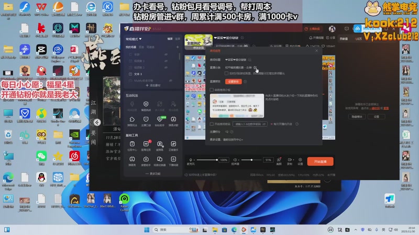Image resolution: width=419 pixels, height=235 pixels.
Task: Open the Razer Cortex desktop icon
Action: [x=124, y=202]
